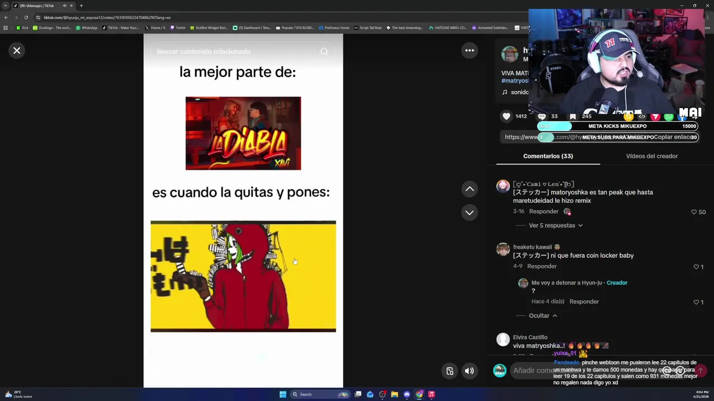Open the 'KickBot Widget Buil...' bookmark
Image resolution: width=714 pixels, height=401 pixels.
point(209,28)
